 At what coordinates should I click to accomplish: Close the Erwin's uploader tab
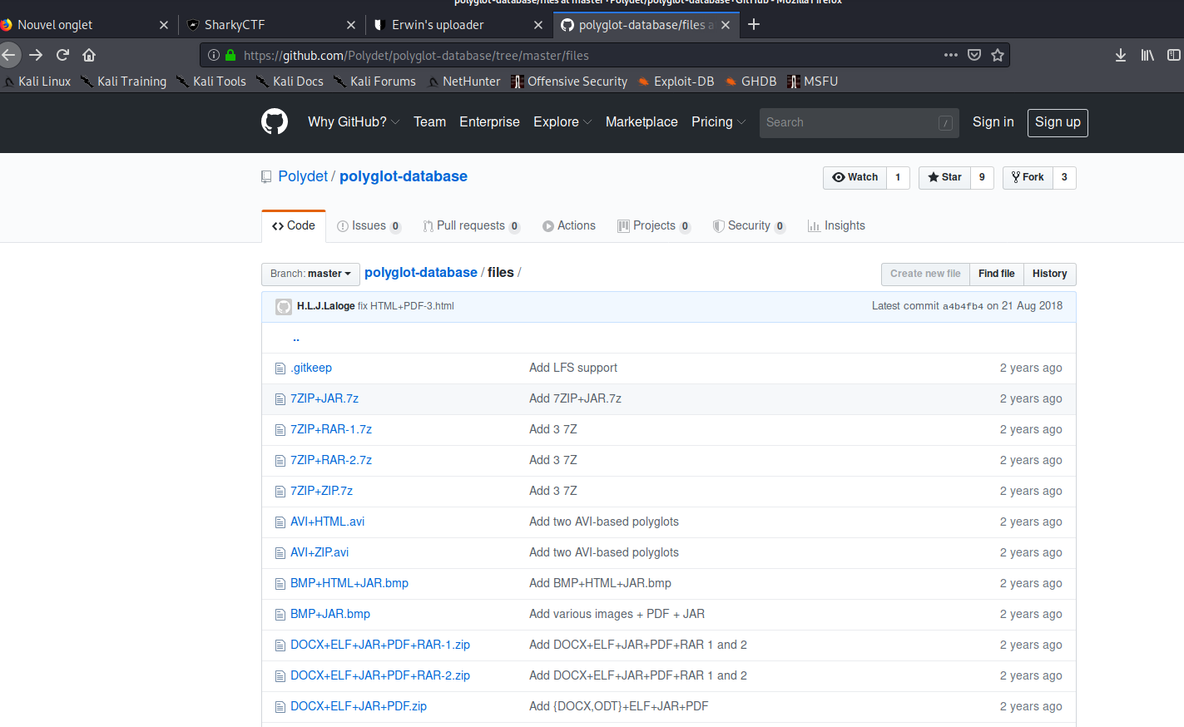538,25
